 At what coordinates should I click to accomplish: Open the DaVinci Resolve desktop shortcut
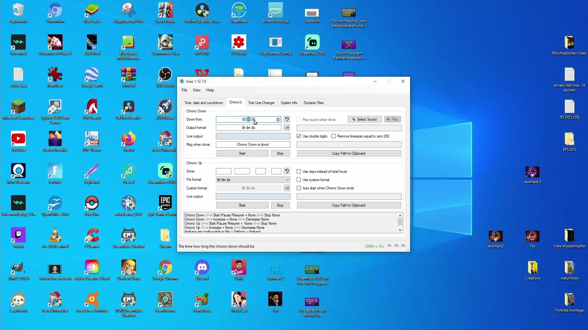128,109
